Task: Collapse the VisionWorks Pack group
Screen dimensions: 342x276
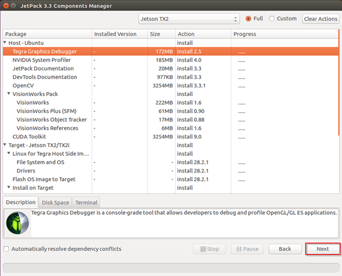Action: click(9, 94)
